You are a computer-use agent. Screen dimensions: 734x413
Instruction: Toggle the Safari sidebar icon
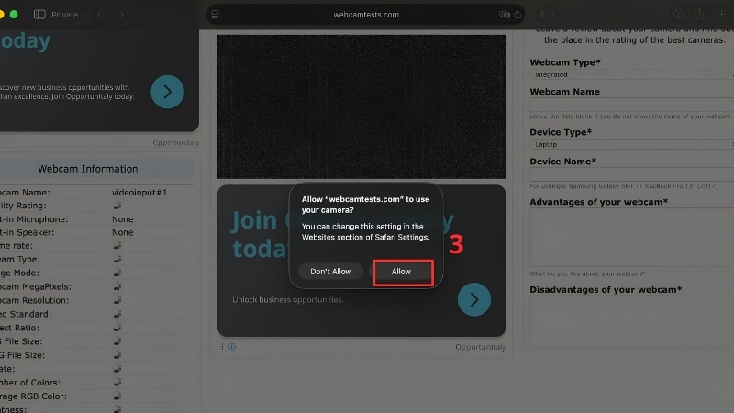[39, 15]
